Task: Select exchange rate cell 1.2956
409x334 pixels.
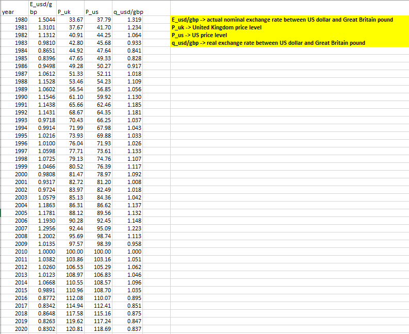Action: coord(42,228)
